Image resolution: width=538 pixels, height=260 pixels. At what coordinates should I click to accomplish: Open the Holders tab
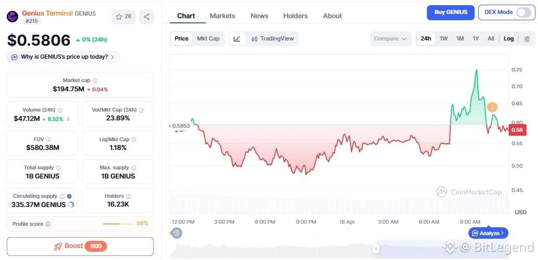[x=295, y=16]
